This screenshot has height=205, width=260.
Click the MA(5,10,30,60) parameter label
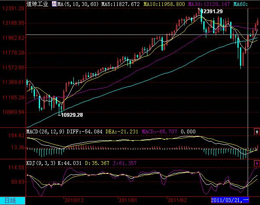coord(78,4)
